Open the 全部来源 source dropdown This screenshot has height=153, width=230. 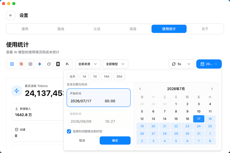tap(88, 64)
